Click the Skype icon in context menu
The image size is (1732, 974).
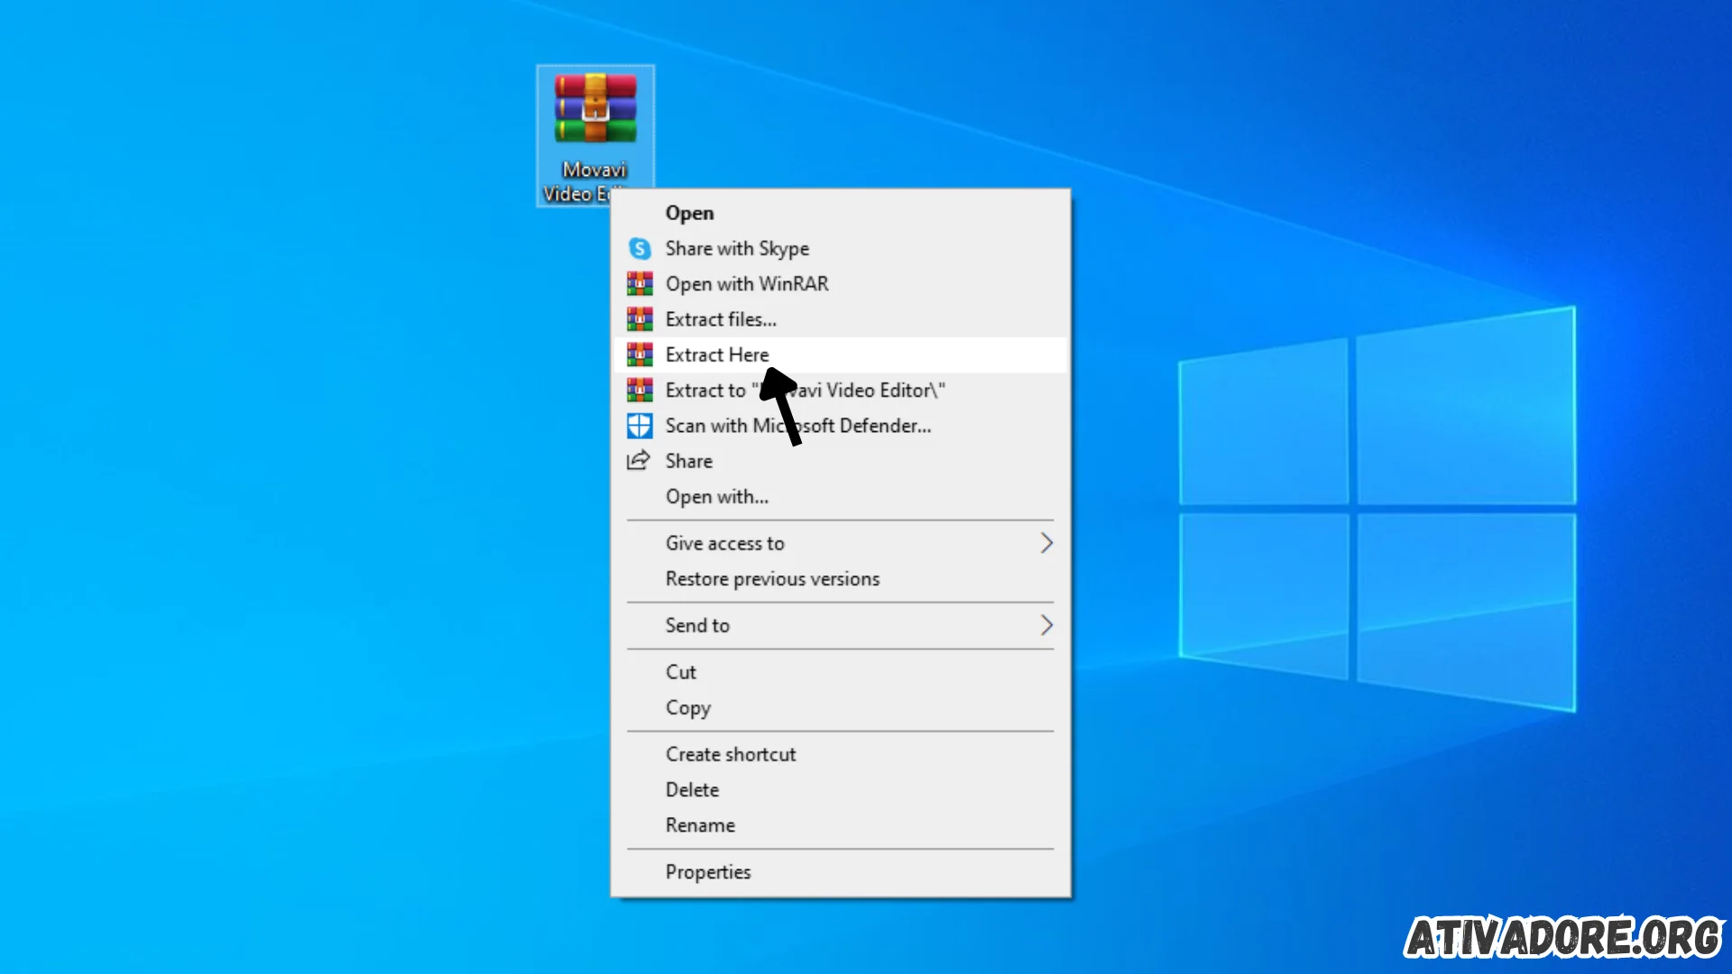[x=640, y=248]
